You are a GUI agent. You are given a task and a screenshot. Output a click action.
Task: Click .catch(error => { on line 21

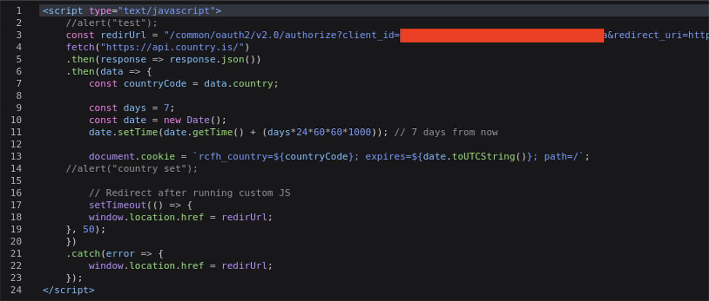(x=114, y=253)
